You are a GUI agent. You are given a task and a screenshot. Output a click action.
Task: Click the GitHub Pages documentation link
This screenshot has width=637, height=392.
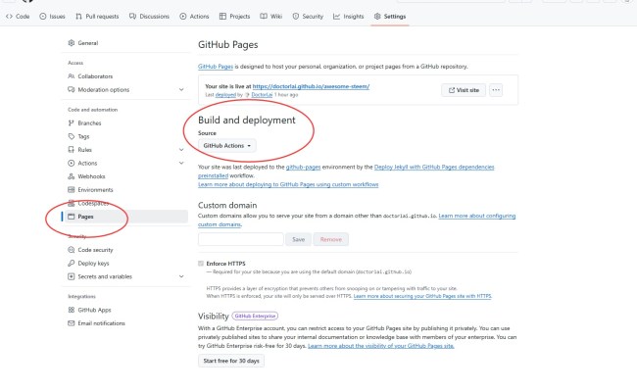(216, 67)
